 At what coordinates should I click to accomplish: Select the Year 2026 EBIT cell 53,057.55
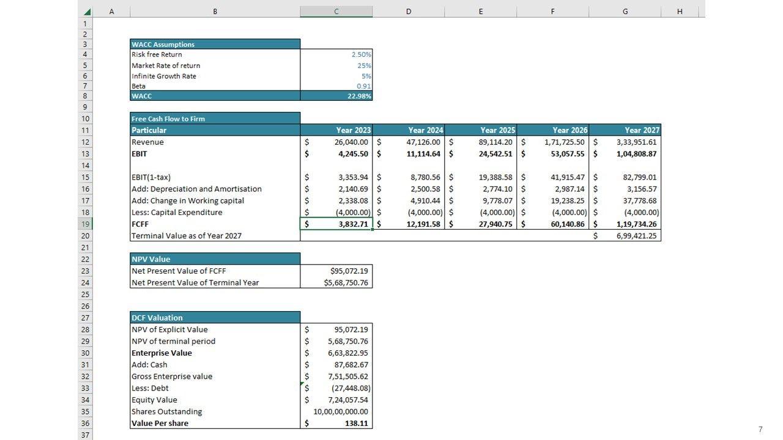pyautogui.click(x=552, y=154)
